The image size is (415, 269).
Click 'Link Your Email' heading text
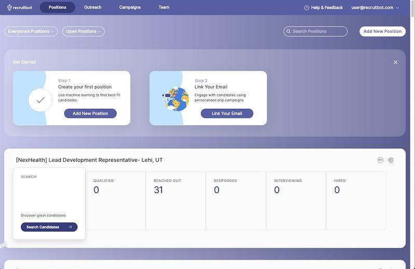pyautogui.click(x=211, y=87)
